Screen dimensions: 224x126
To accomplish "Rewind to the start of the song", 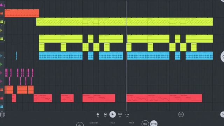I will [105, 115].
